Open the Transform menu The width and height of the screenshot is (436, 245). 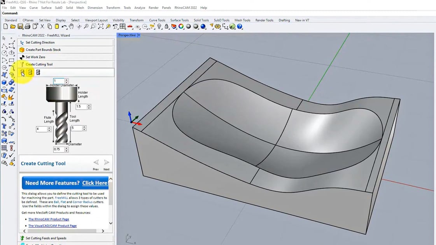tap(113, 7)
